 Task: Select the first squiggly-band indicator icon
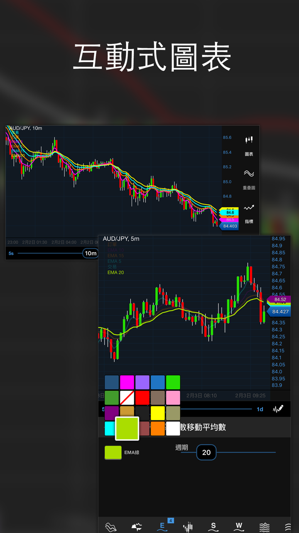pos(110,526)
